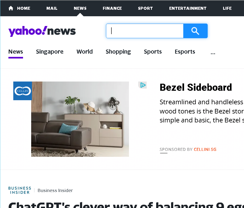Switch to the Singapore tab
Image resolution: width=244 pixels, height=208 pixels.
(50, 52)
